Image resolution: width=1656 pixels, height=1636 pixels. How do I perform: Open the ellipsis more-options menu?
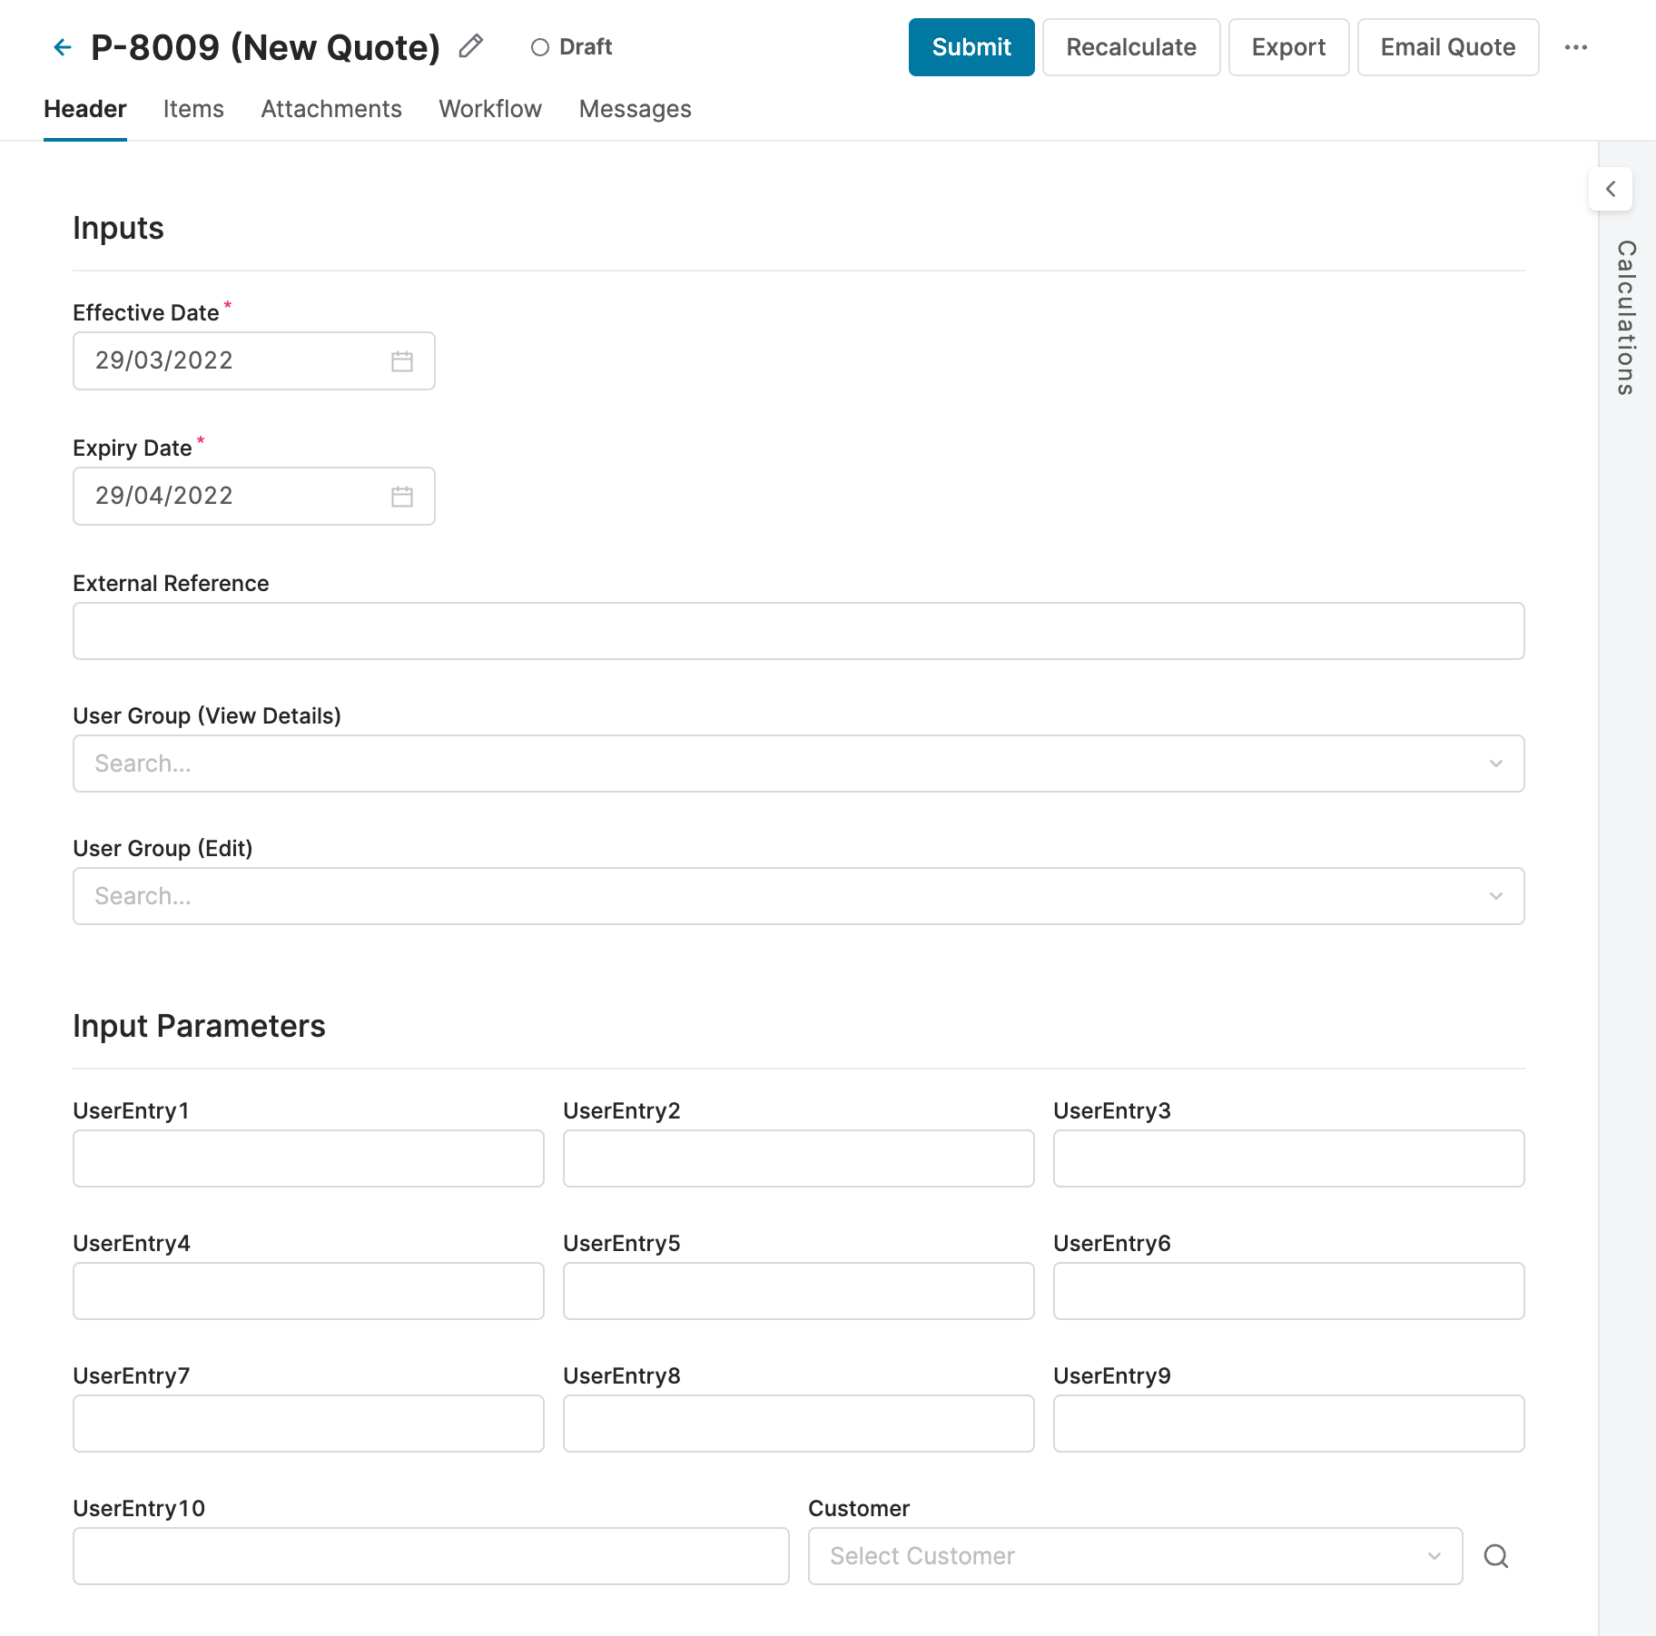pos(1577,47)
